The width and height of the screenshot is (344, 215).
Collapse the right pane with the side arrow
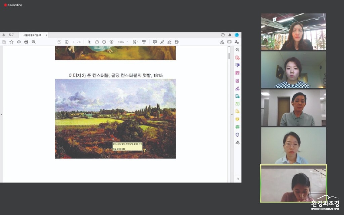pos(232,114)
